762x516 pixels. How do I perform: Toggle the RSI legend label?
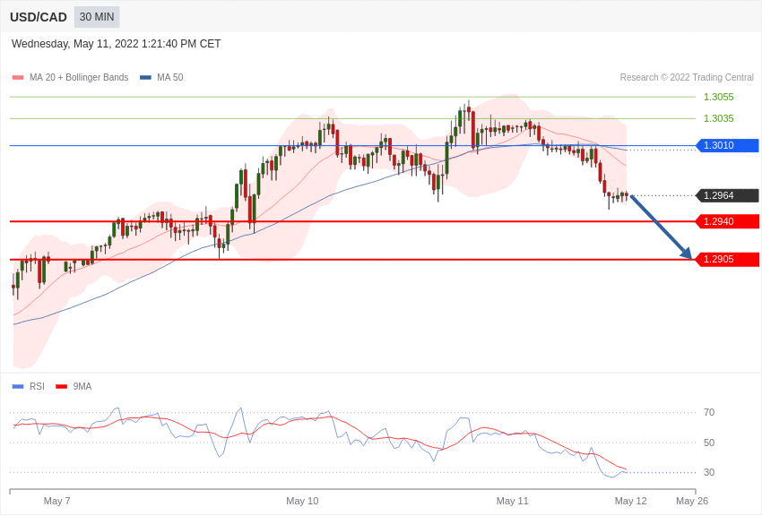(37, 386)
